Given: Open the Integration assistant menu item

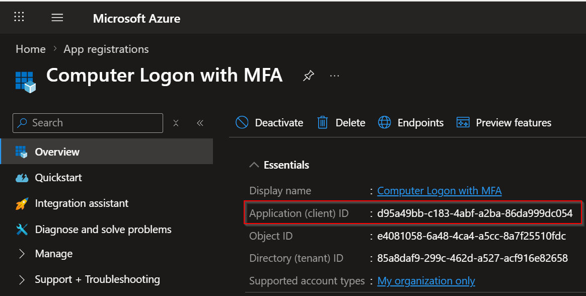Looking at the screenshot, I should 82,203.
